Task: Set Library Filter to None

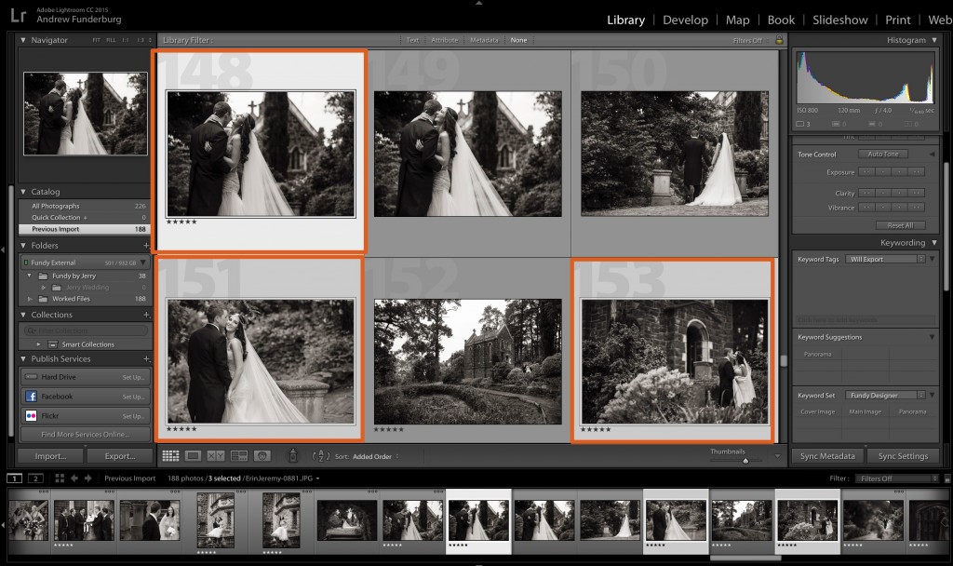Action: (519, 40)
